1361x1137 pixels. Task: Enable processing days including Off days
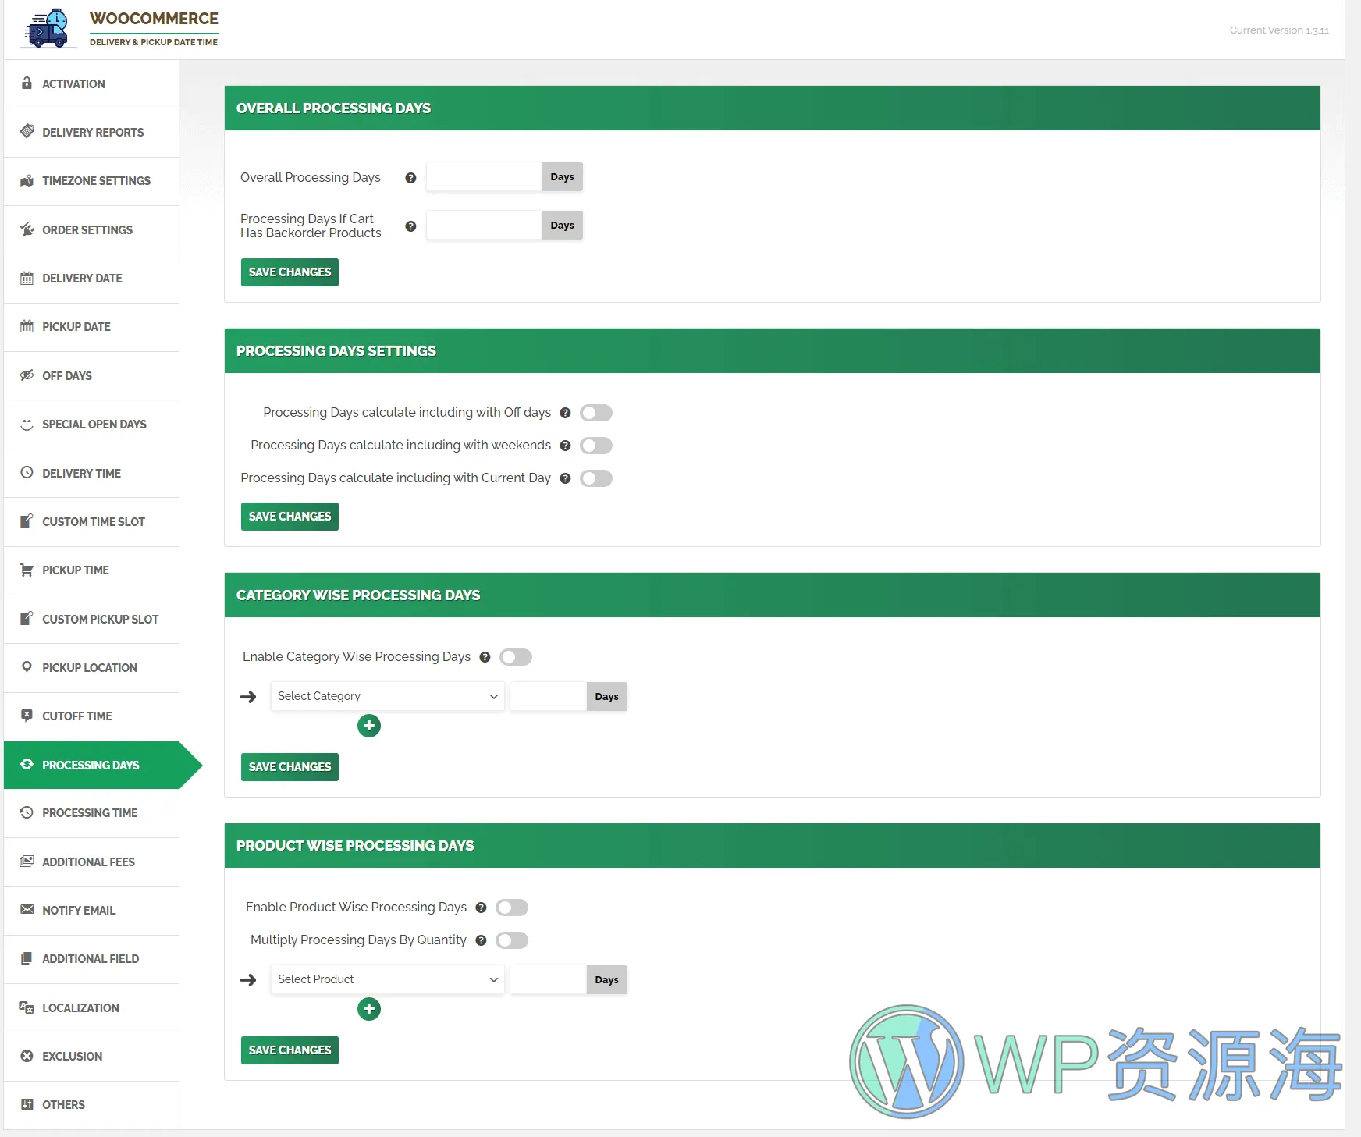point(596,413)
